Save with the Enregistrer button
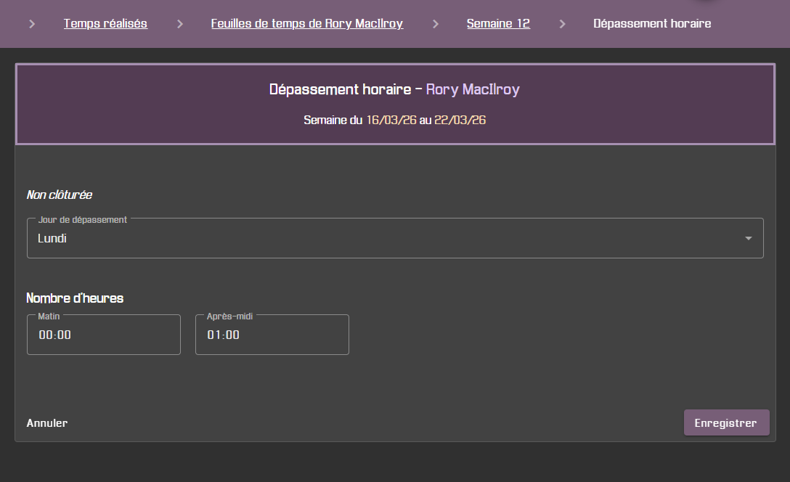Image resolution: width=790 pixels, height=482 pixels. (726, 423)
